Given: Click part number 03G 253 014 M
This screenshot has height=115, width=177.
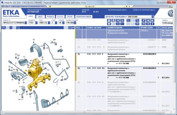Looking at the screenshot, I should [x=95, y=82].
